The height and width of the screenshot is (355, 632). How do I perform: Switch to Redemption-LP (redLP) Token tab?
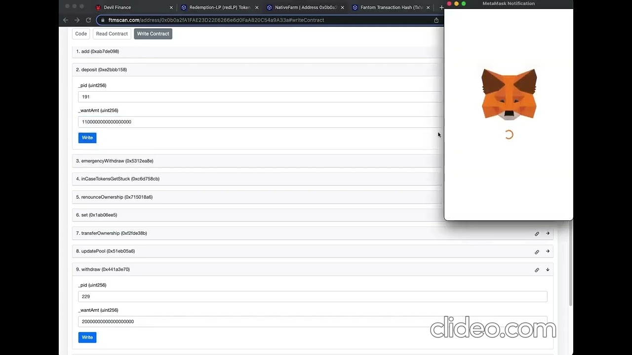219,7
